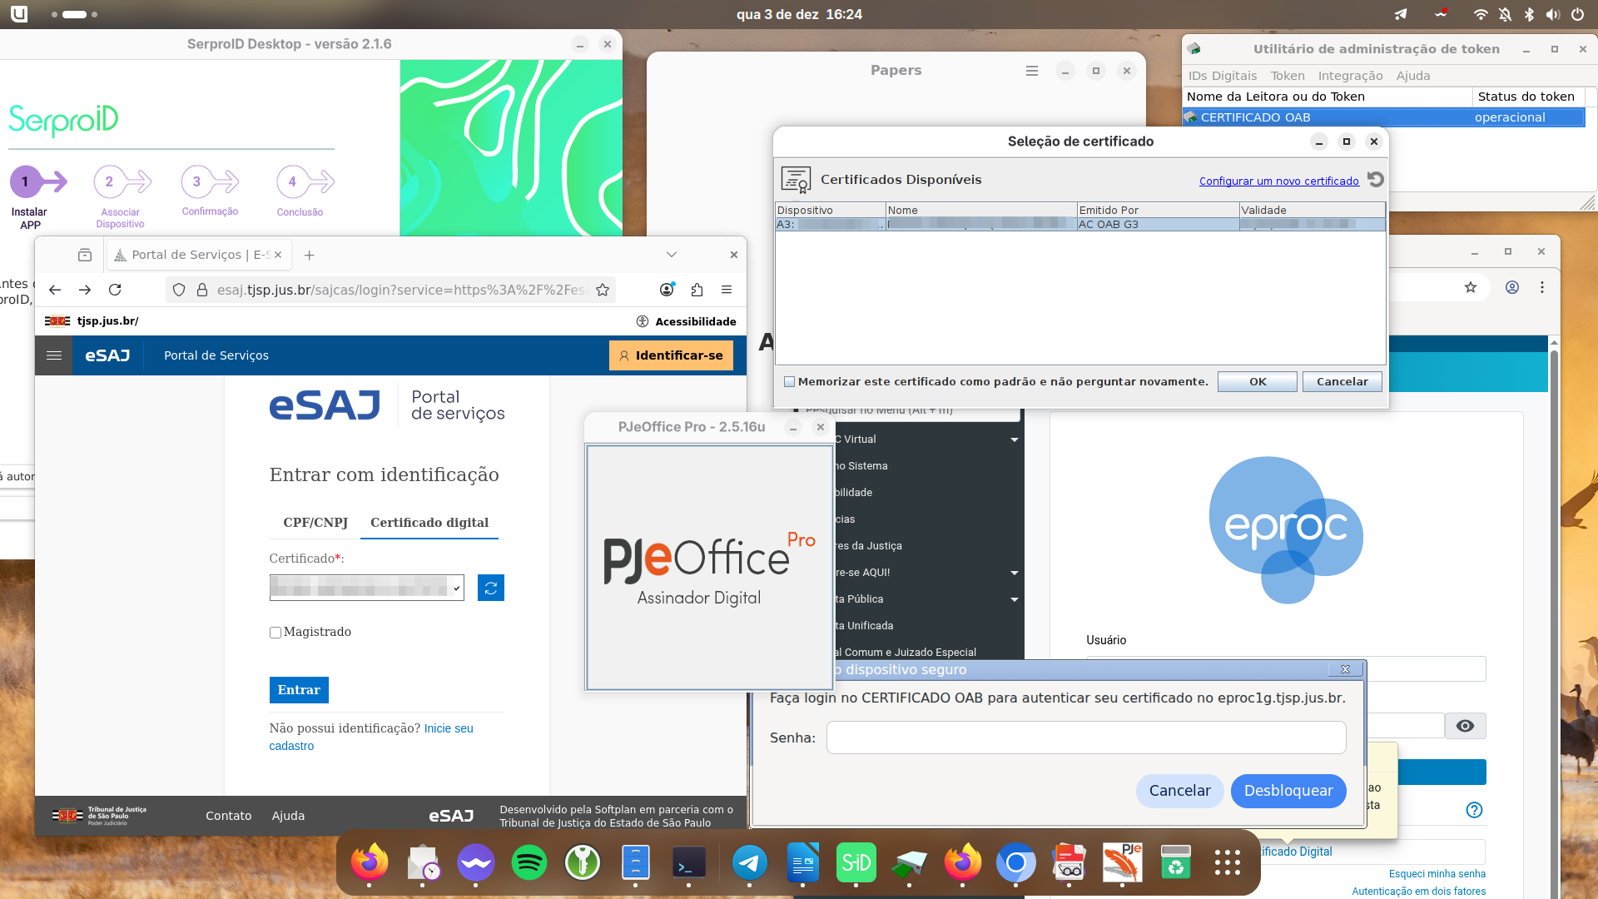The width and height of the screenshot is (1598, 899).
Task: Click the Senha password input field
Action: pos(1085,738)
